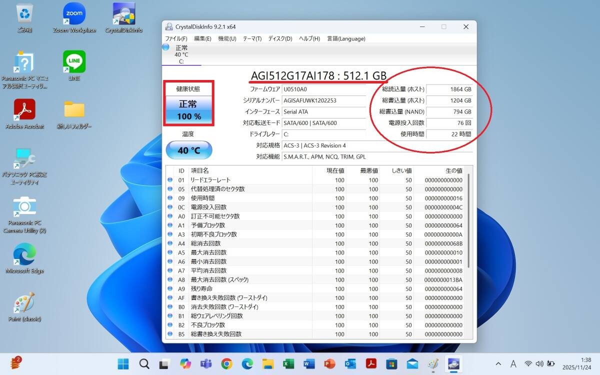Open the Acrobat icon in the taskbar
The width and height of the screenshot is (600, 375).
click(371, 364)
